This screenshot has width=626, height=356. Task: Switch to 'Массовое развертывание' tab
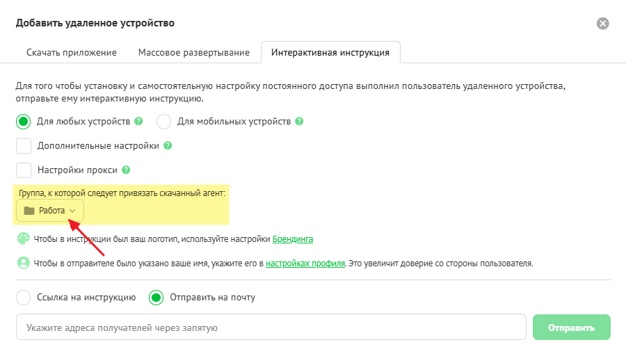point(194,52)
